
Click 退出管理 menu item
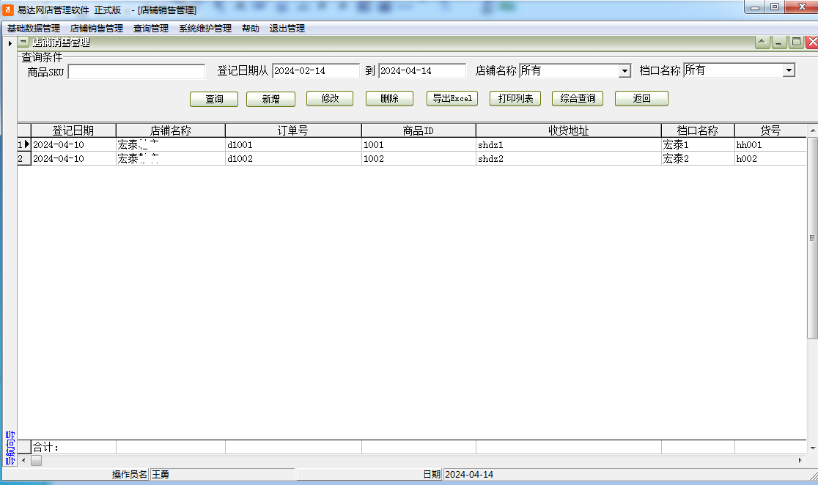point(287,28)
